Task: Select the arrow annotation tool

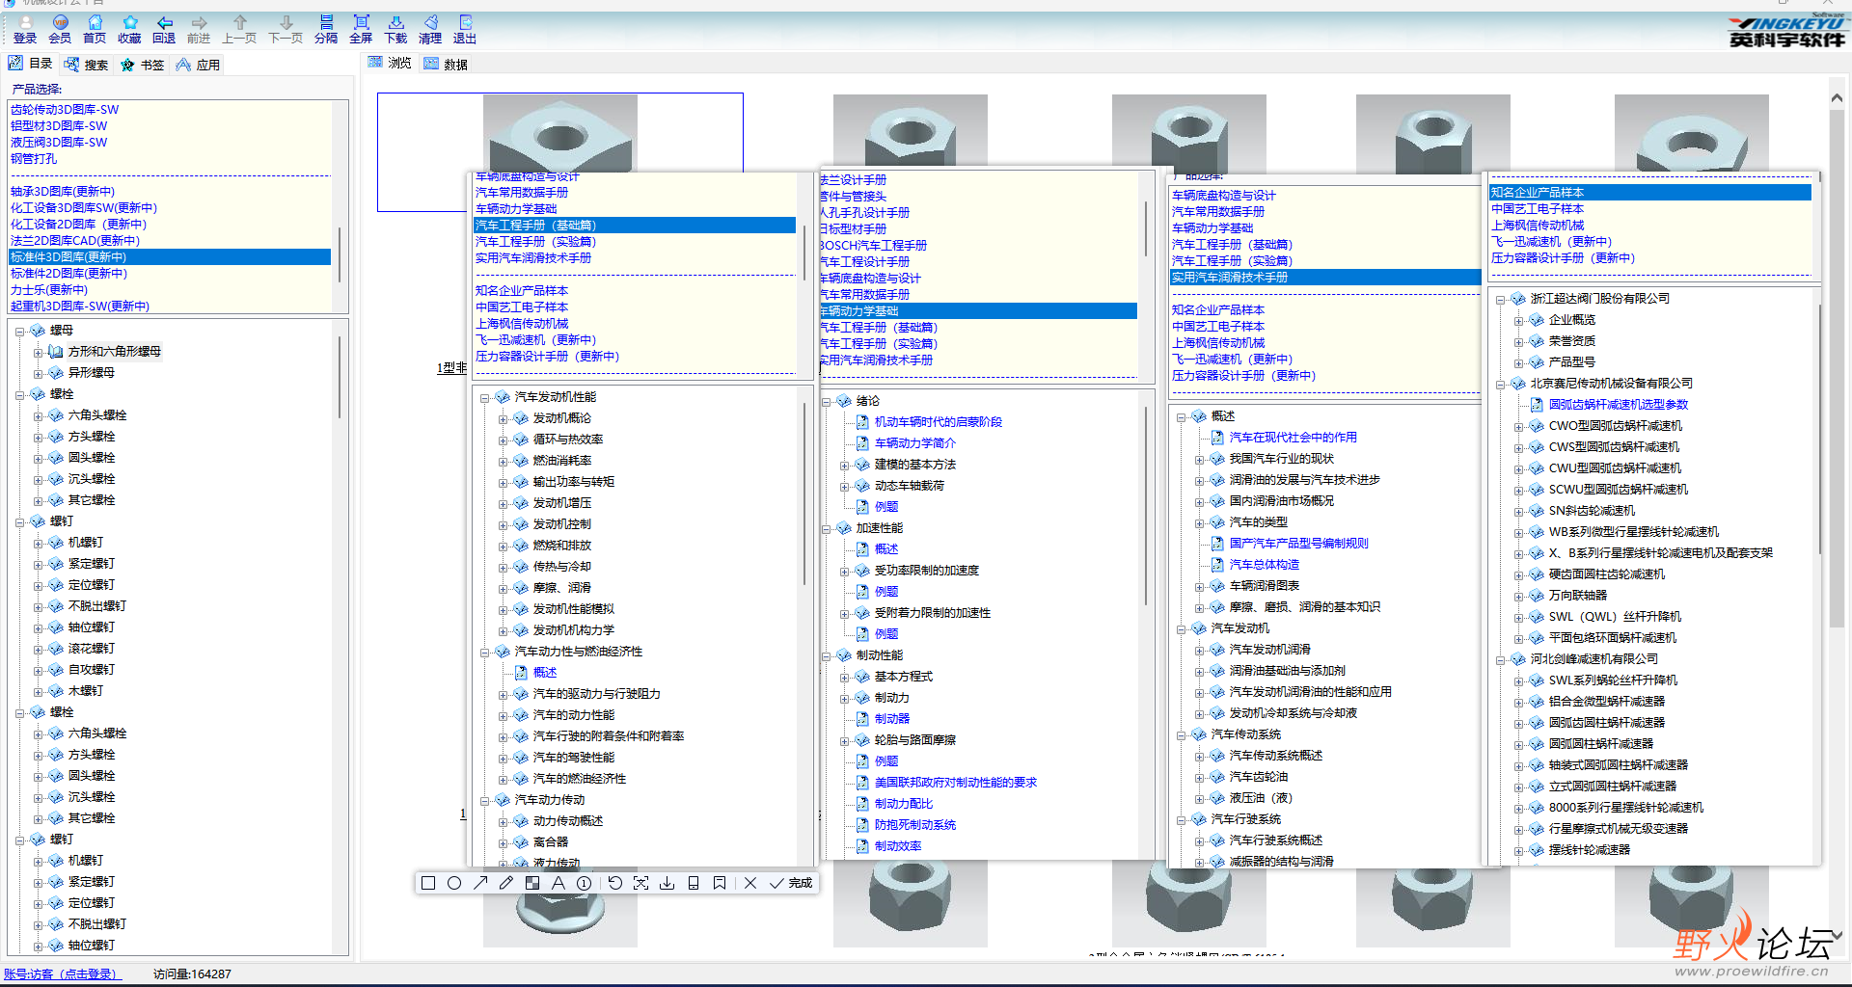Action: click(x=480, y=883)
